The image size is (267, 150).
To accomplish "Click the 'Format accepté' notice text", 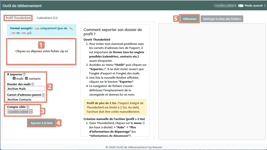I will click(42, 31).
